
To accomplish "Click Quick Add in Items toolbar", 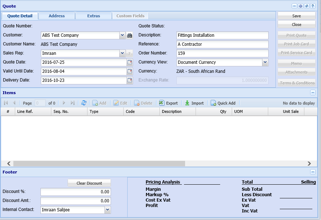I will click(x=223, y=103).
